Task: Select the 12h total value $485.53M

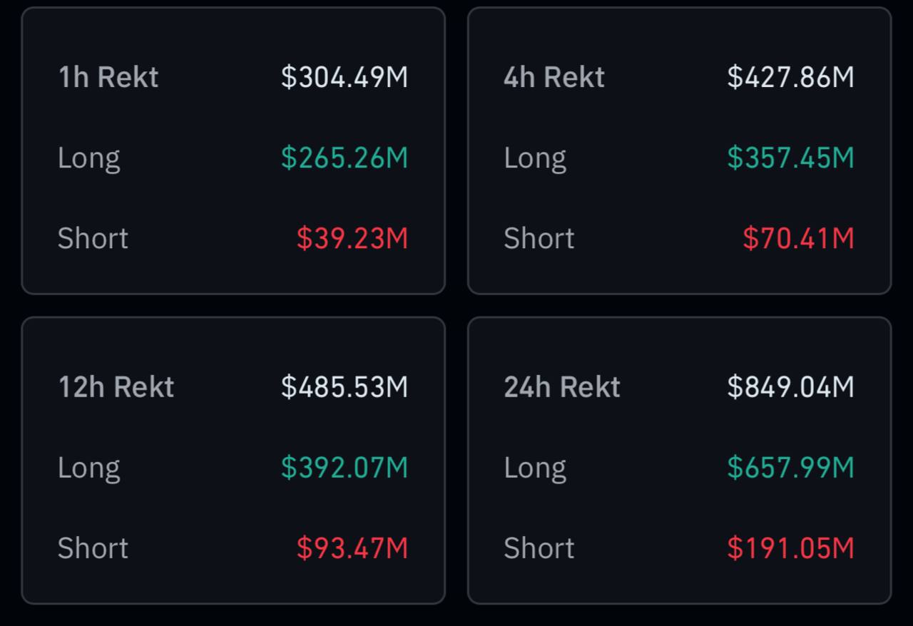Action: pyautogui.click(x=345, y=387)
